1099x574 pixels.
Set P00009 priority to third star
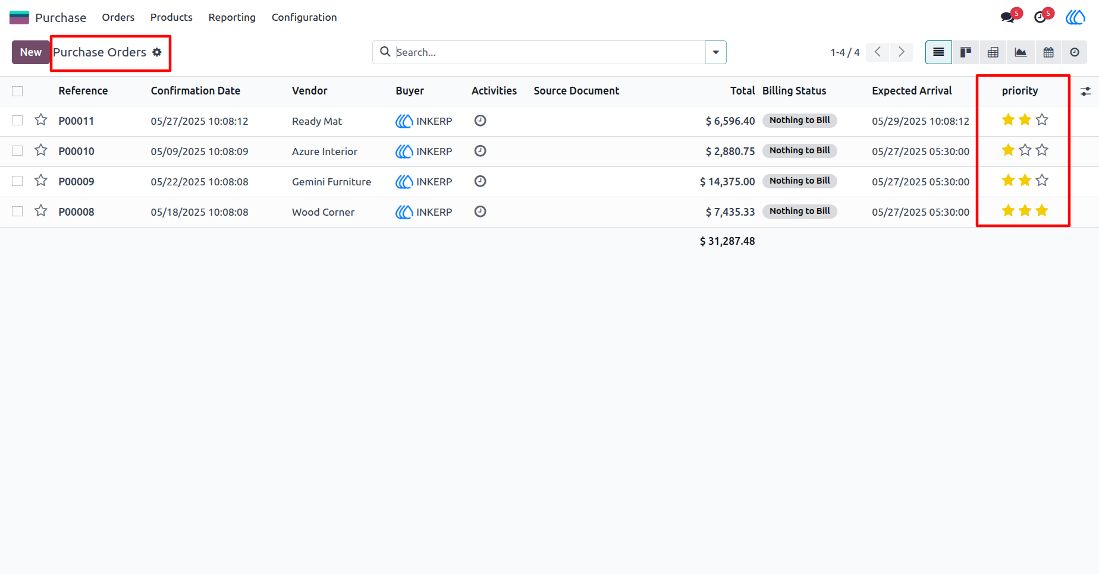click(1042, 181)
